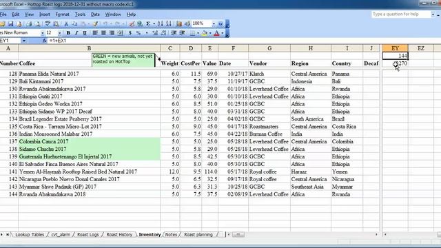Sort ascending with the A-Z icon

coord(161,24)
